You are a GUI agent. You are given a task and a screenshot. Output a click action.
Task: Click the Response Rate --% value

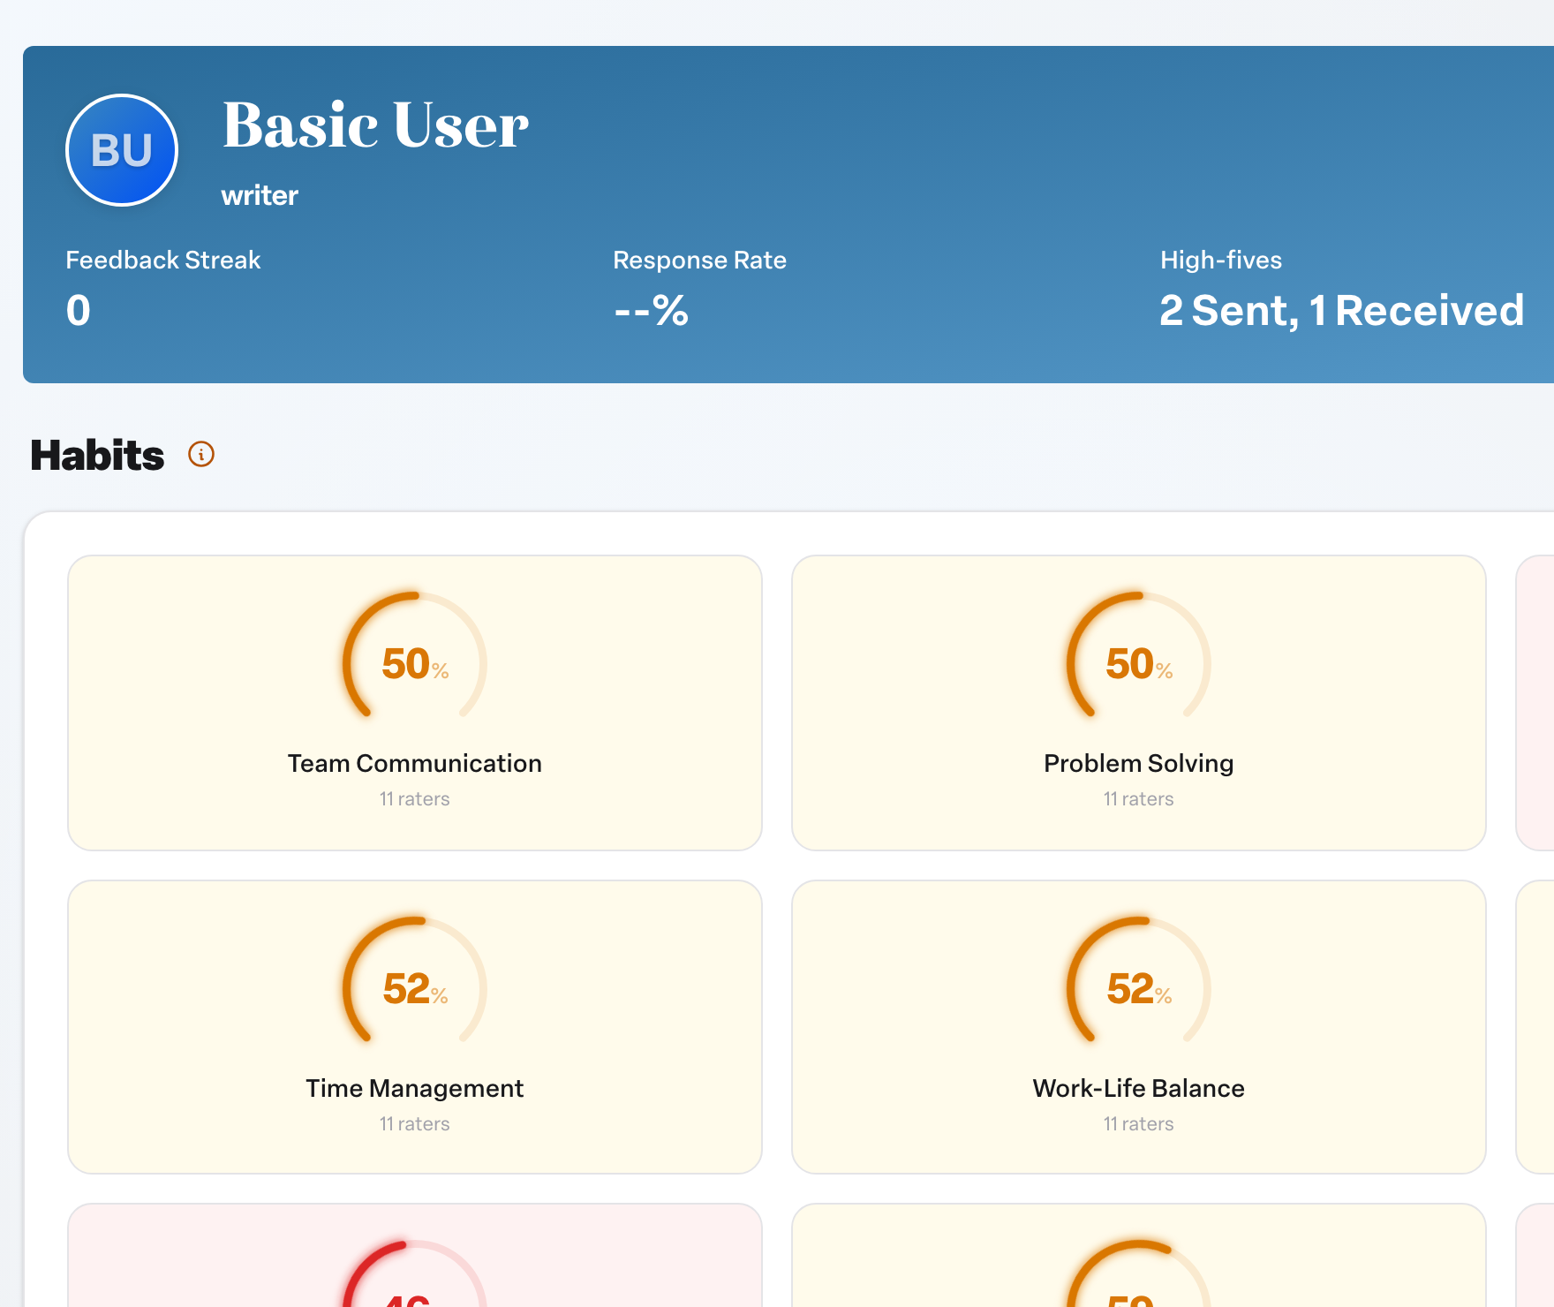(x=651, y=311)
